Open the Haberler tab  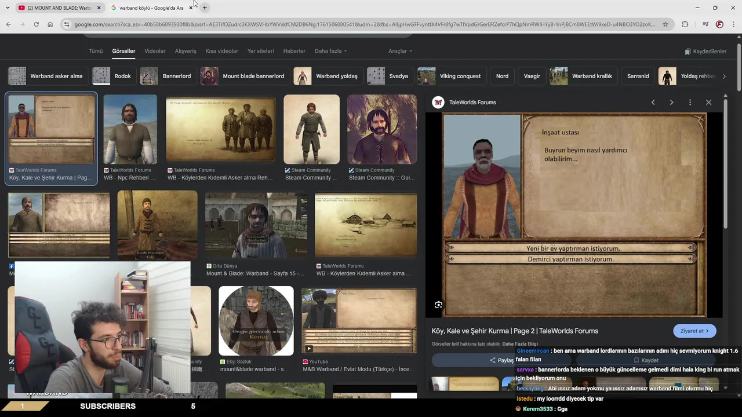[x=294, y=51]
